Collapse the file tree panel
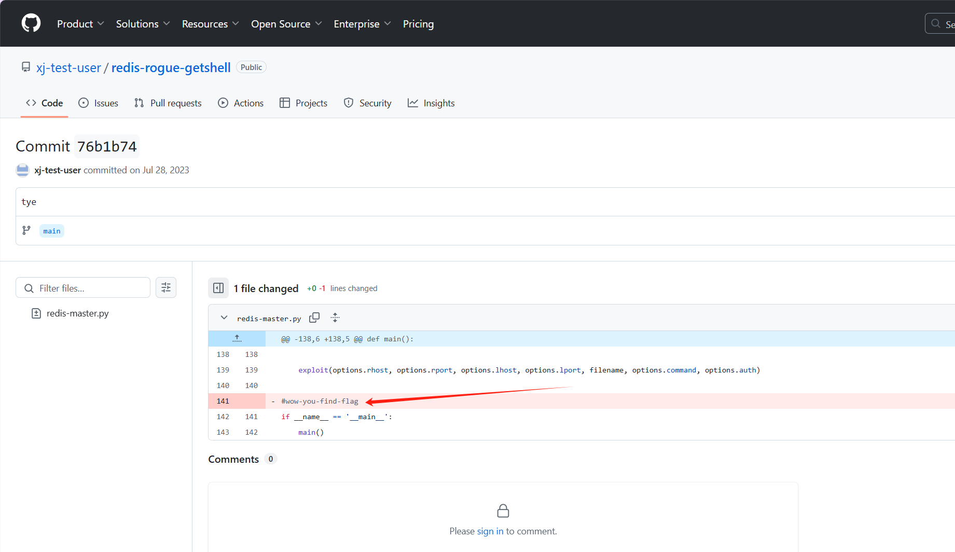 click(x=218, y=288)
